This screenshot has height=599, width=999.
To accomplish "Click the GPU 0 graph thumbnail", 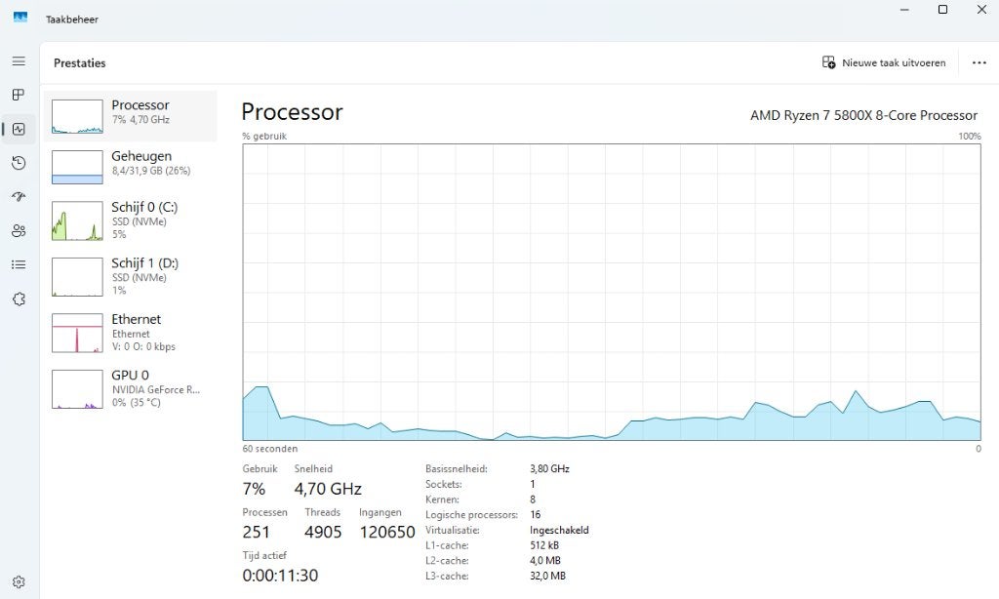I will coord(77,388).
